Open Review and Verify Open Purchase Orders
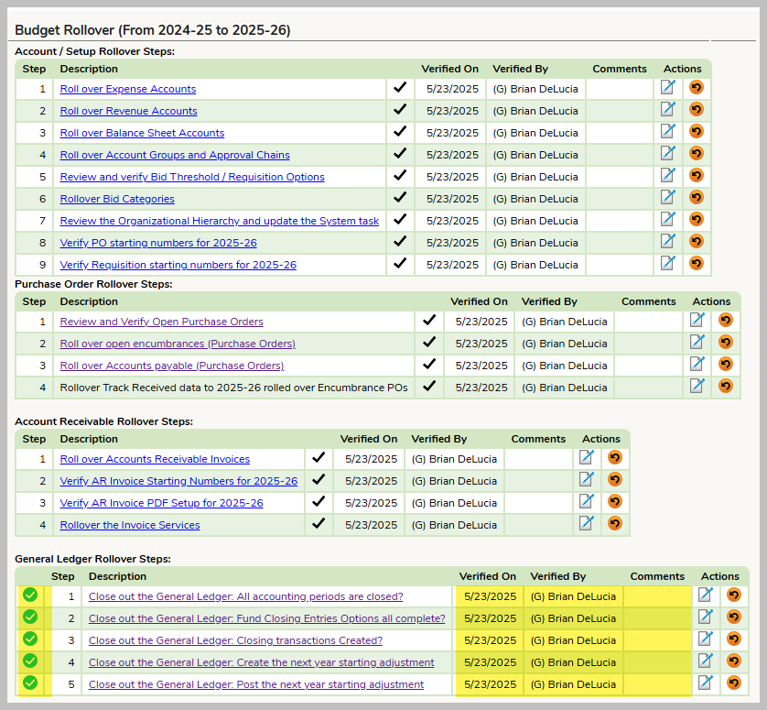This screenshot has width=767, height=710. click(x=161, y=322)
